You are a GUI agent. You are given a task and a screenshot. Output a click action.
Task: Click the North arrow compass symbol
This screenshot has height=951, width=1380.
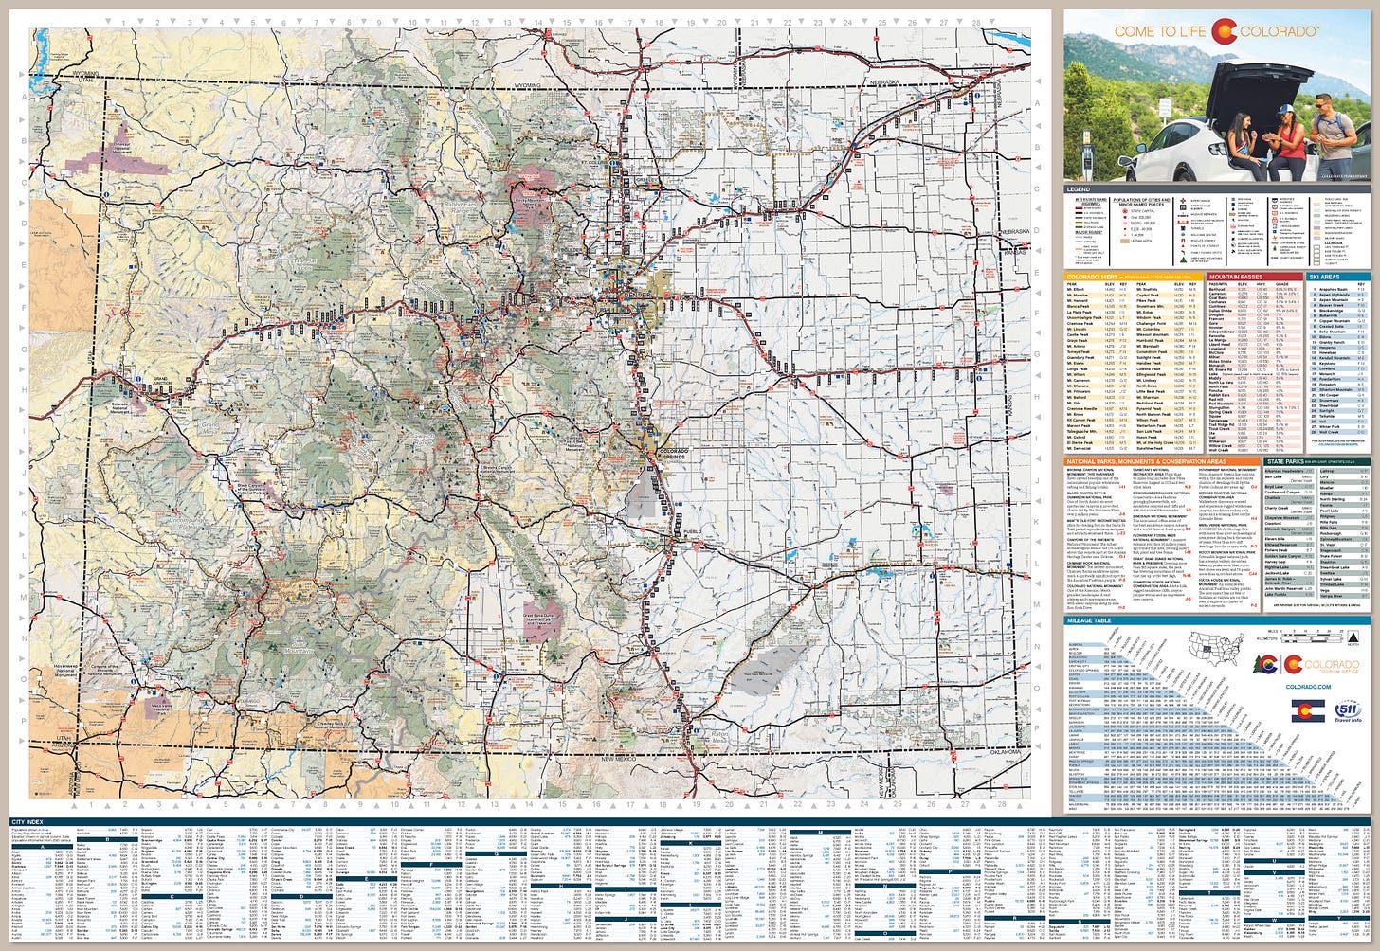point(1353,637)
